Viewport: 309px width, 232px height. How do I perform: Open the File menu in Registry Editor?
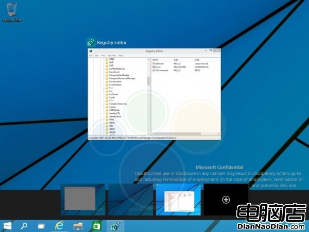tap(91, 56)
